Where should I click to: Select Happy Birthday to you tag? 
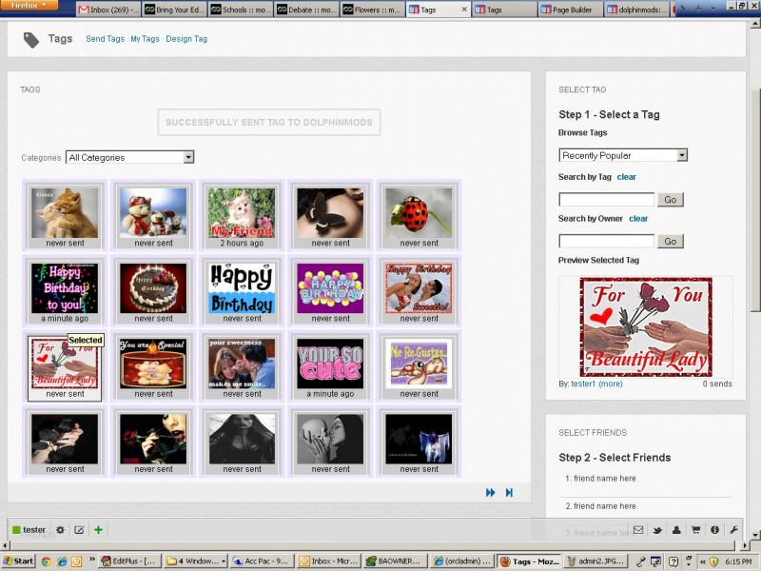65,288
